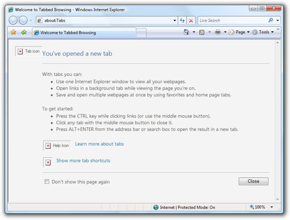Click Internet | Protected Mode: On status

[187, 208]
